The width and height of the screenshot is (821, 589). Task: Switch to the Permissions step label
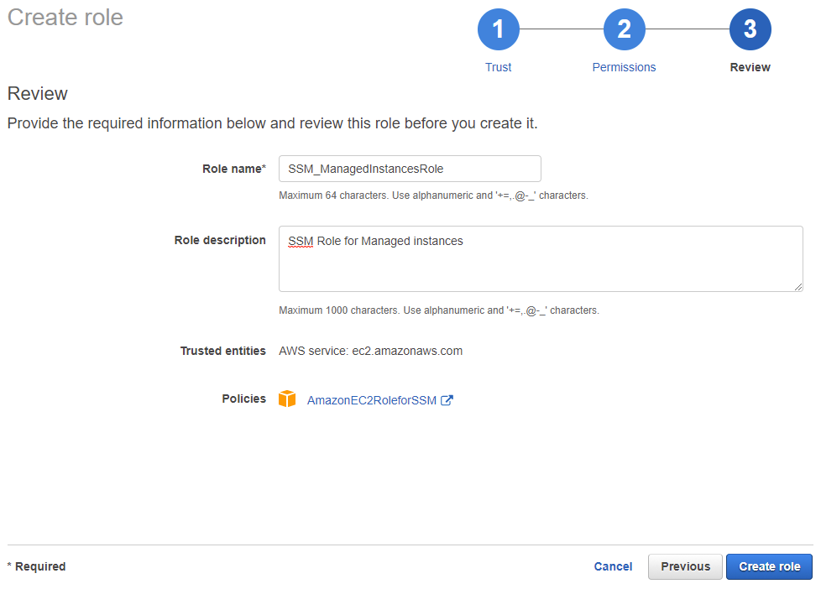pos(624,67)
